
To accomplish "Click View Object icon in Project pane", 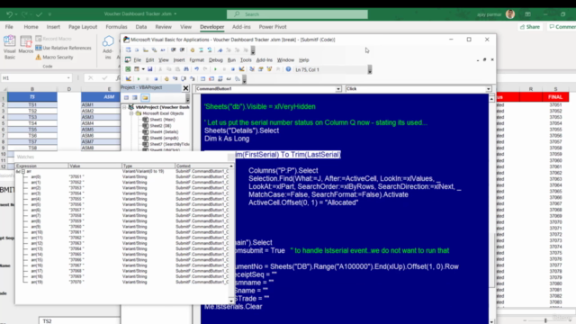I will tap(135, 98).
